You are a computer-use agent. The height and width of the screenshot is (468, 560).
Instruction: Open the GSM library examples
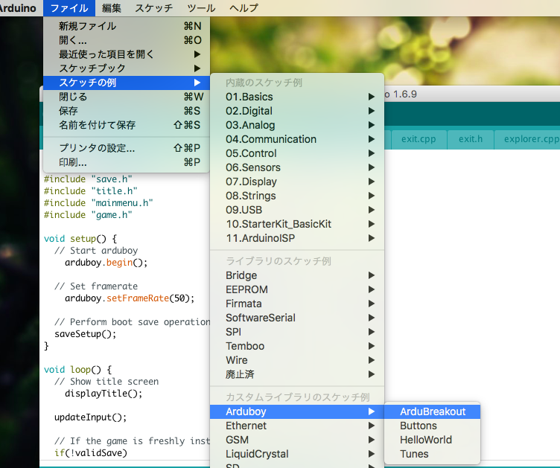coord(297,440)
